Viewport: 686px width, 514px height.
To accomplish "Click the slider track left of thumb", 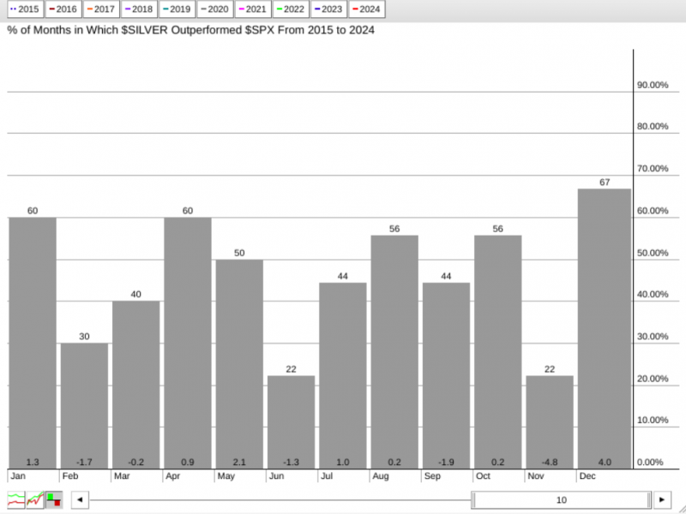I will click(280, 500).
